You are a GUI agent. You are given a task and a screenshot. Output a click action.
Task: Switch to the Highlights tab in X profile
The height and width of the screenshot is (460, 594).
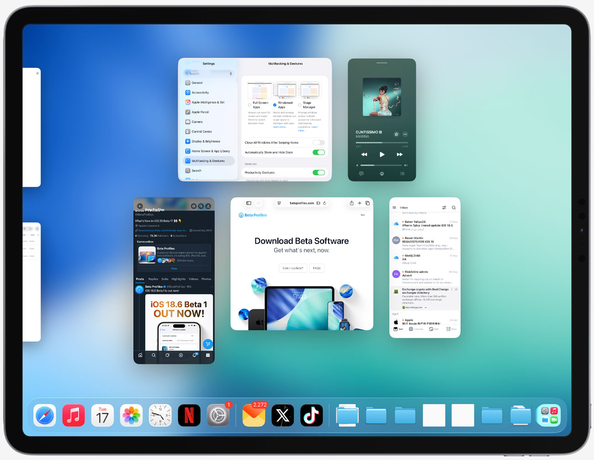point(179,279)
